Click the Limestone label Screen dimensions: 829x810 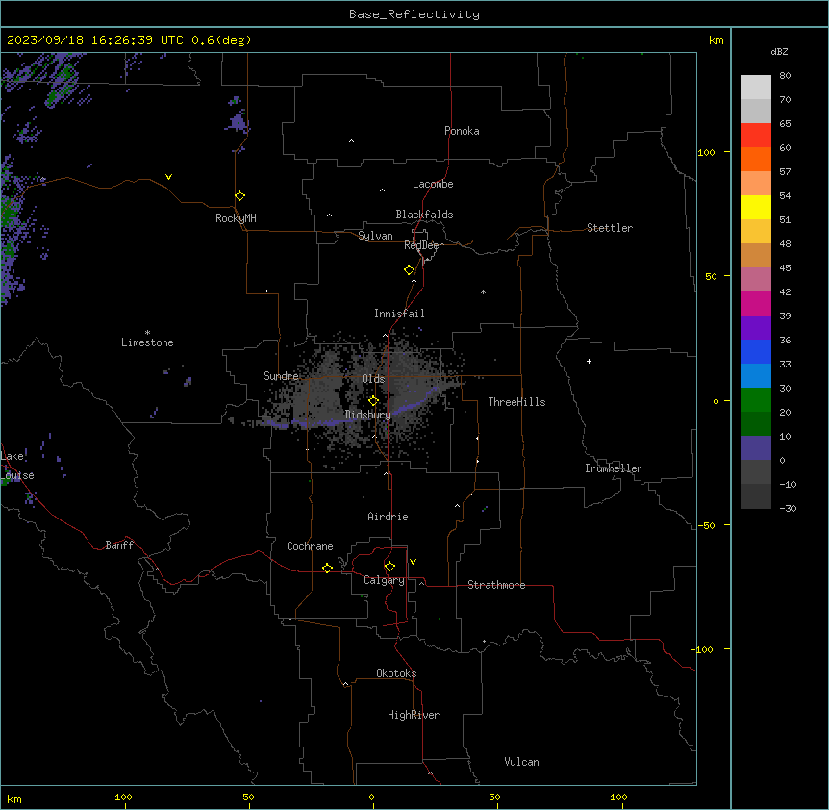click(x=147, y=342)
